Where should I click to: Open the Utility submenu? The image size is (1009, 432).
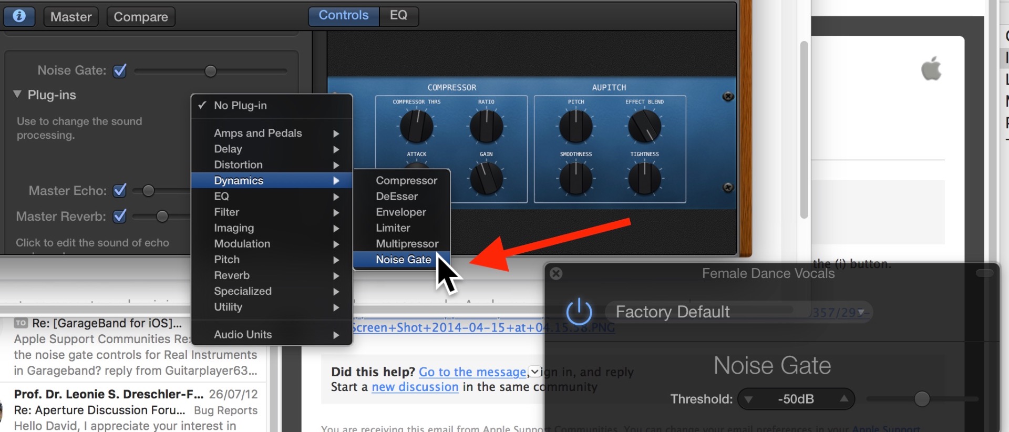272,306
